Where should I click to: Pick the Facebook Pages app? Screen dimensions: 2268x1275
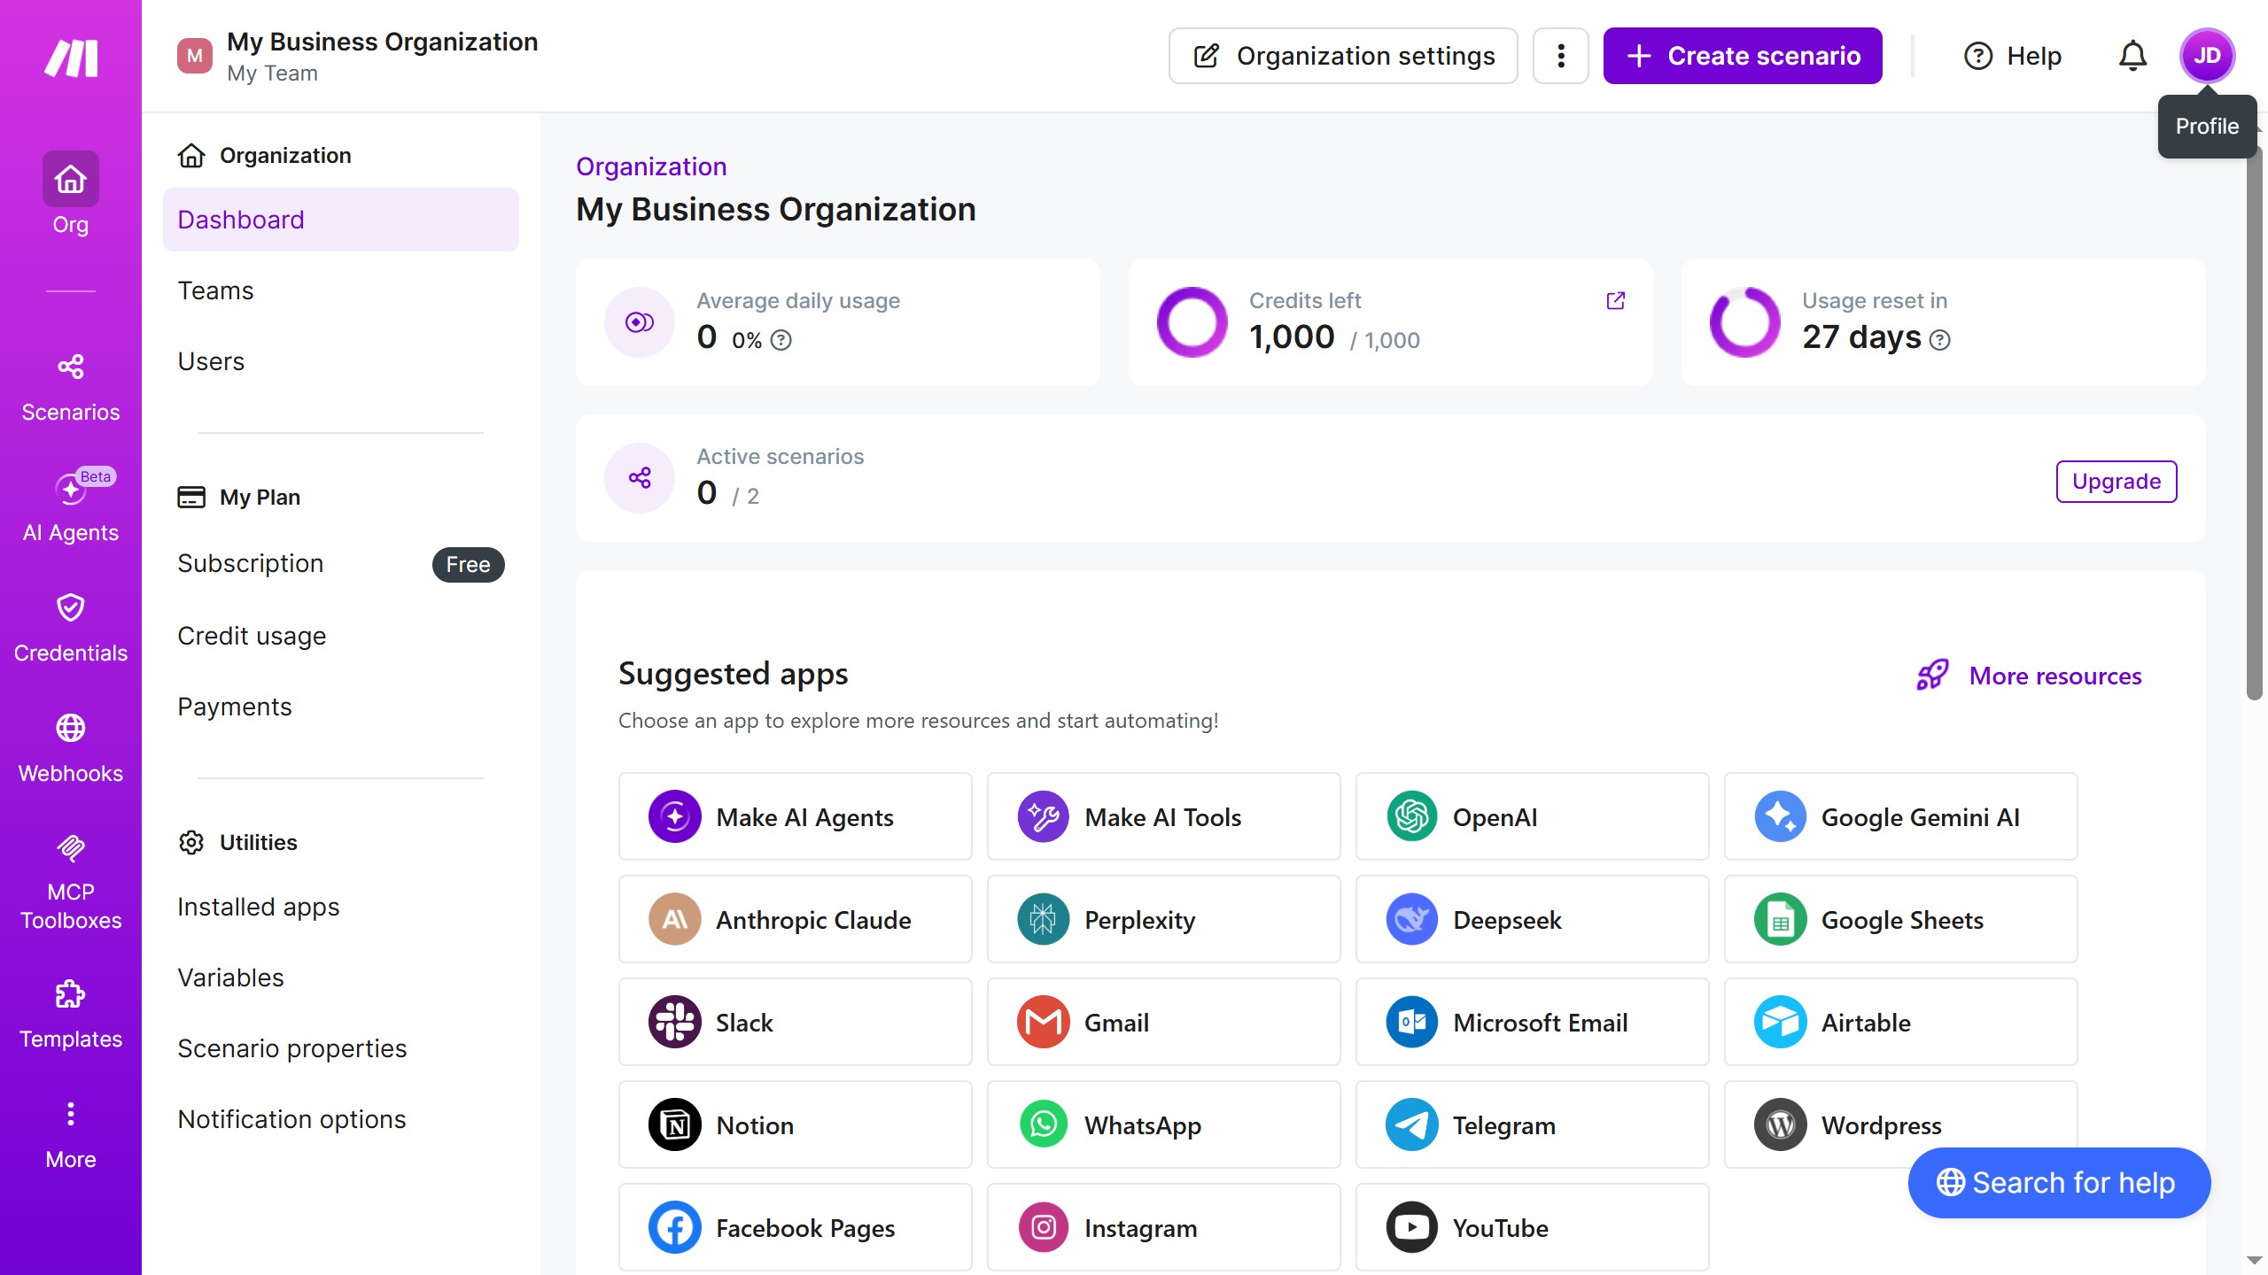796,1227
